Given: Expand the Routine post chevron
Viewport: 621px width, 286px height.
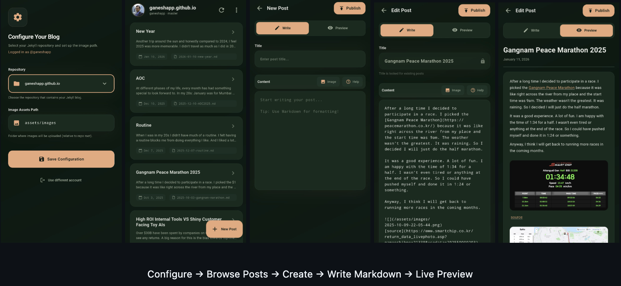Looking at the screenshot, I should point(233,126).
